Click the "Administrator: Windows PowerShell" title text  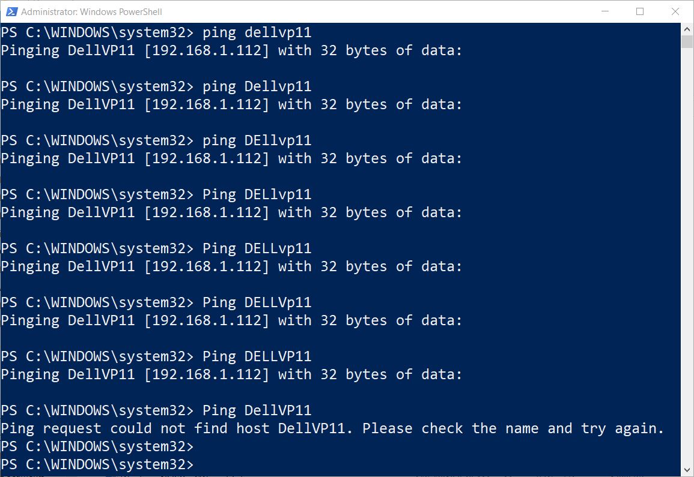[x=91, y=11]
